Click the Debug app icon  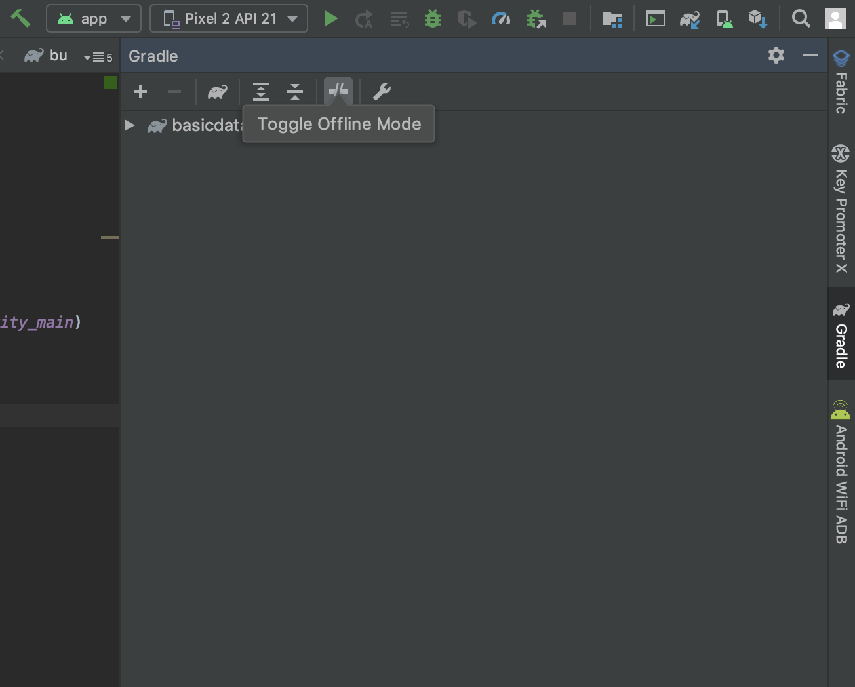[x=433, y=18]
